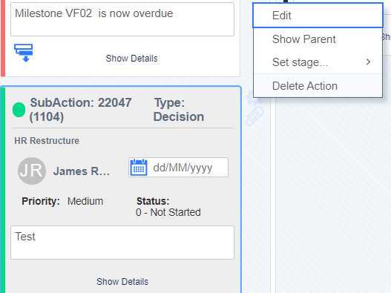Click the JR avatar circle
Screen dimensions: 391x293
(32, 171)
